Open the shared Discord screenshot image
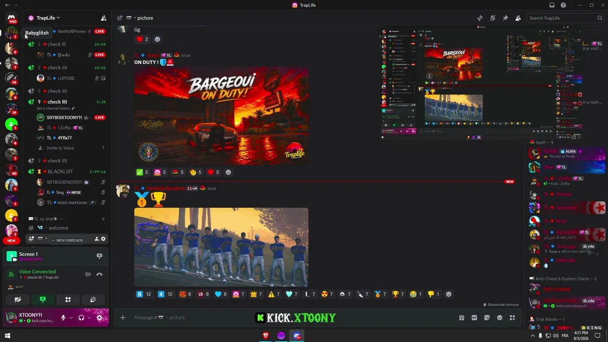Image resolution: width=608 pixels, height=342 pixels. pos(482,83)
